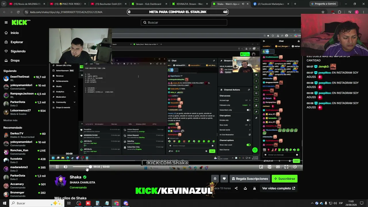
Task: Reload the page
Action: [x=18, y=12]
